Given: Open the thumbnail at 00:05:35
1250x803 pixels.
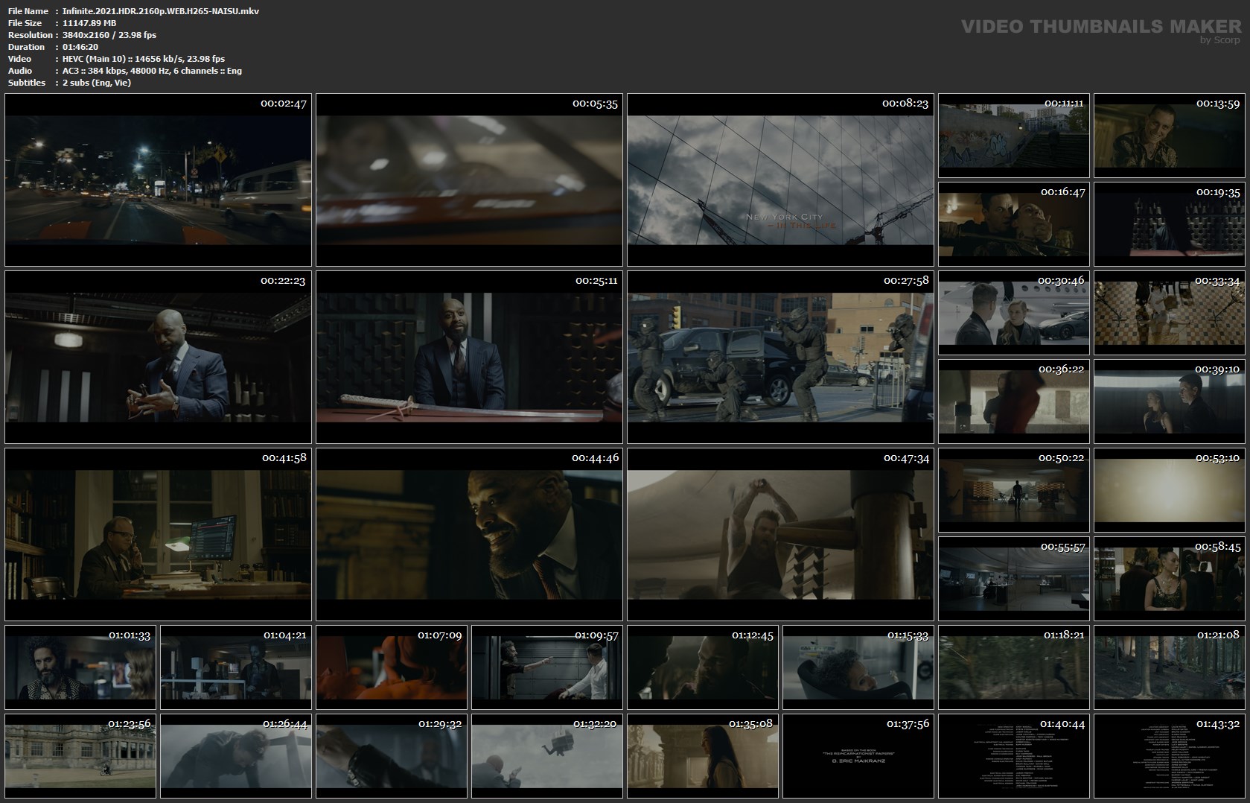Looking at the screenshot, I should coord(469,180).
